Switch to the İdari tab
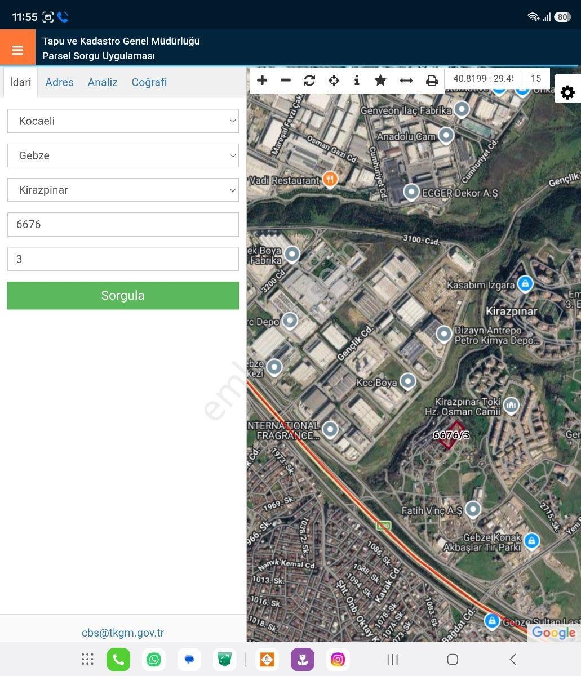 20,82
